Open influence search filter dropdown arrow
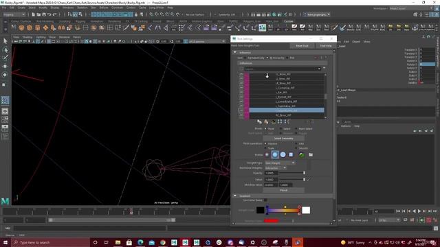The image size is (440, 247). [319, 69]
